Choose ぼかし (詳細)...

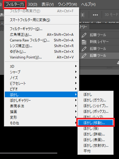pos(95,134)
